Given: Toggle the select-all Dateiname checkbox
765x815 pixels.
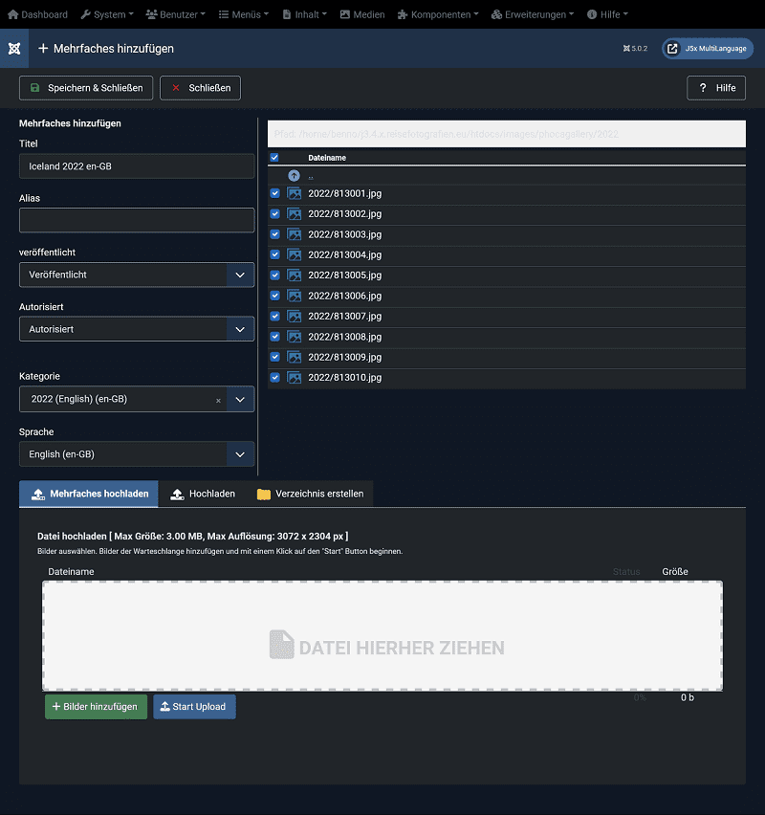Looking at the screenshot, I should pos(274,158).
